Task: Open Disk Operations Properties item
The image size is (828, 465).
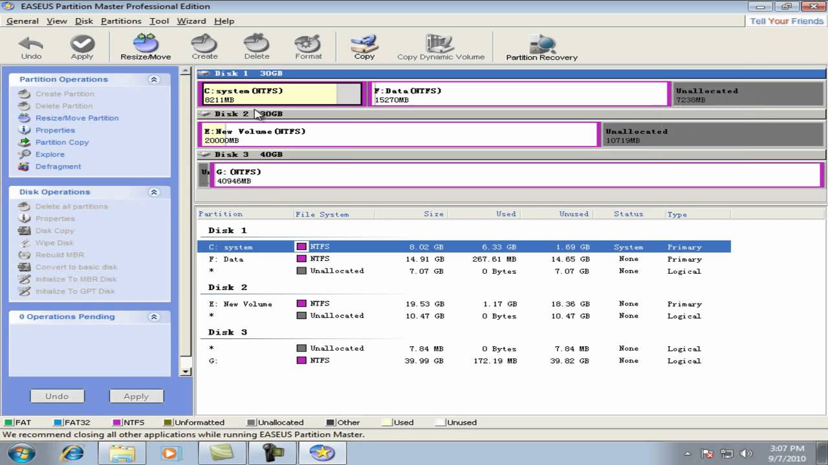Action: [x=55, y=219]
